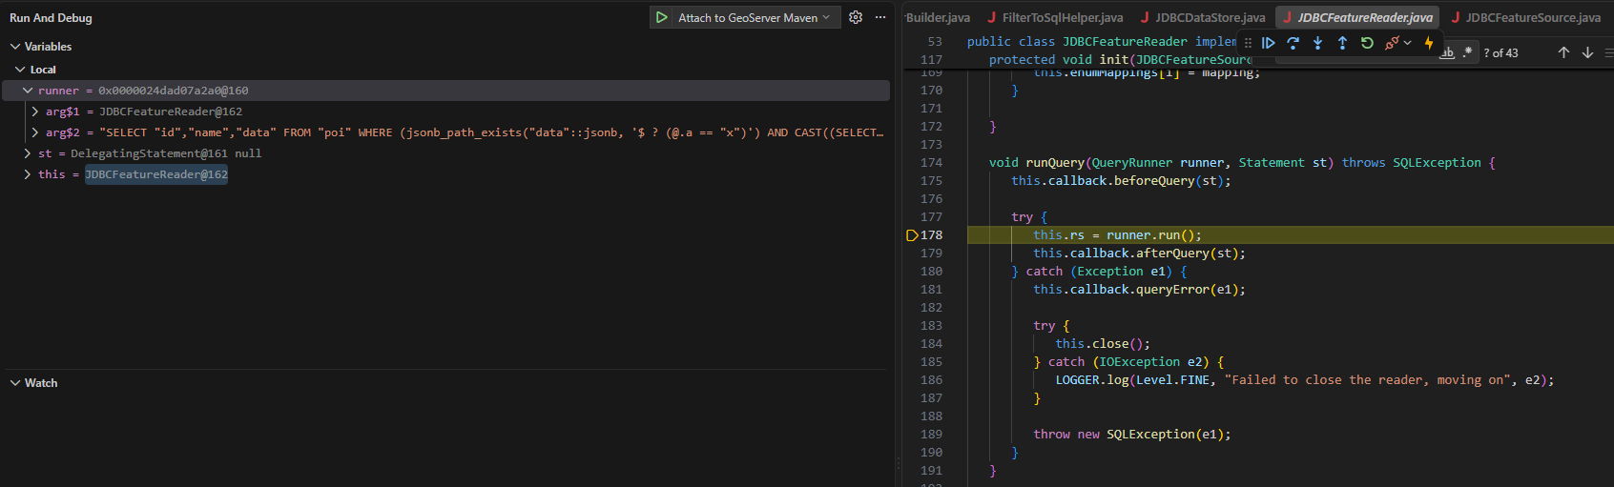The image size is (1614, 487).
Task: Go to previous find match
Action: pos(1563,52)
